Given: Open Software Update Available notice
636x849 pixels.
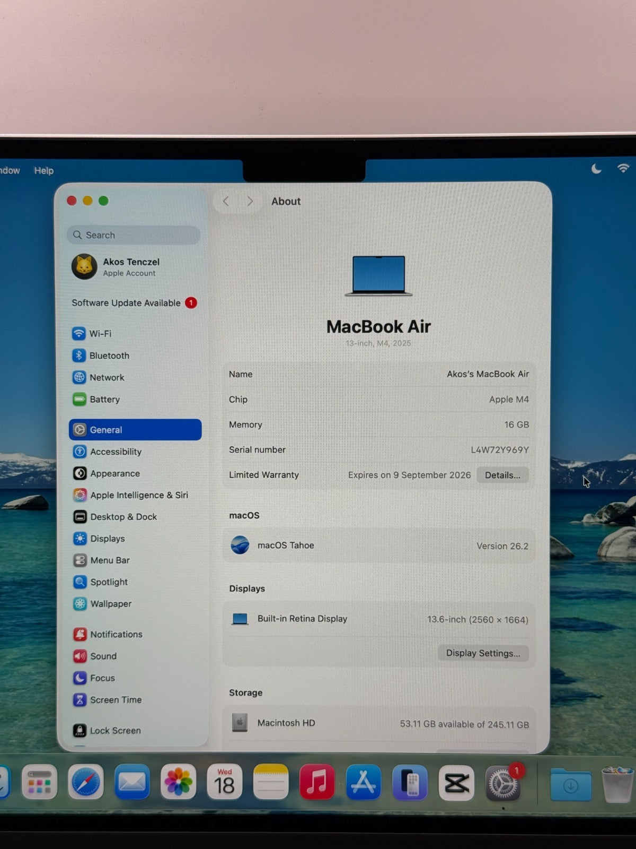Looking at the screenshot, I should click(x=135, y=303).
